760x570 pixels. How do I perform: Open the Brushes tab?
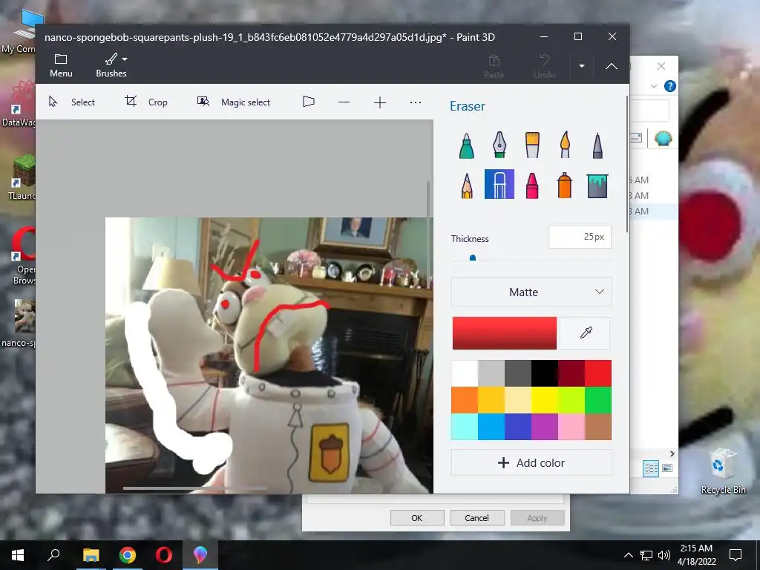(x=111, y=65)
